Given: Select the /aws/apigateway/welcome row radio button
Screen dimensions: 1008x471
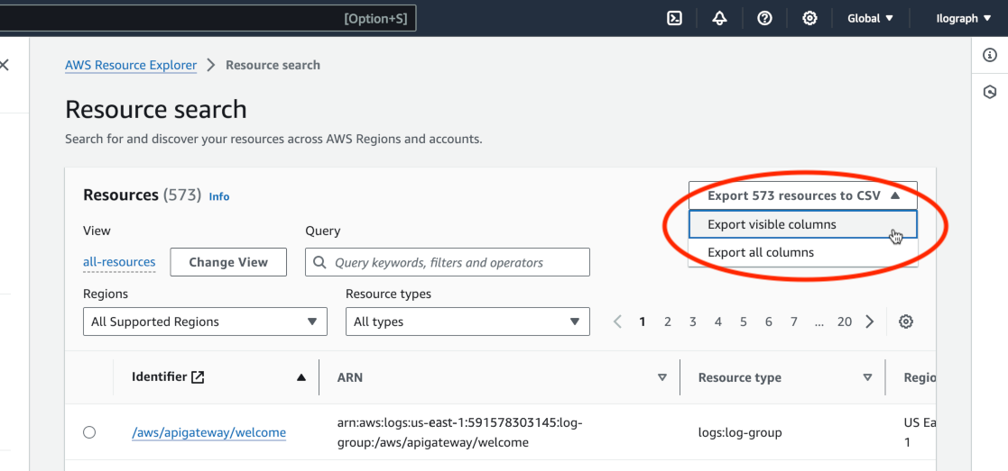Looking at the screenshot, I should (89, 432).
